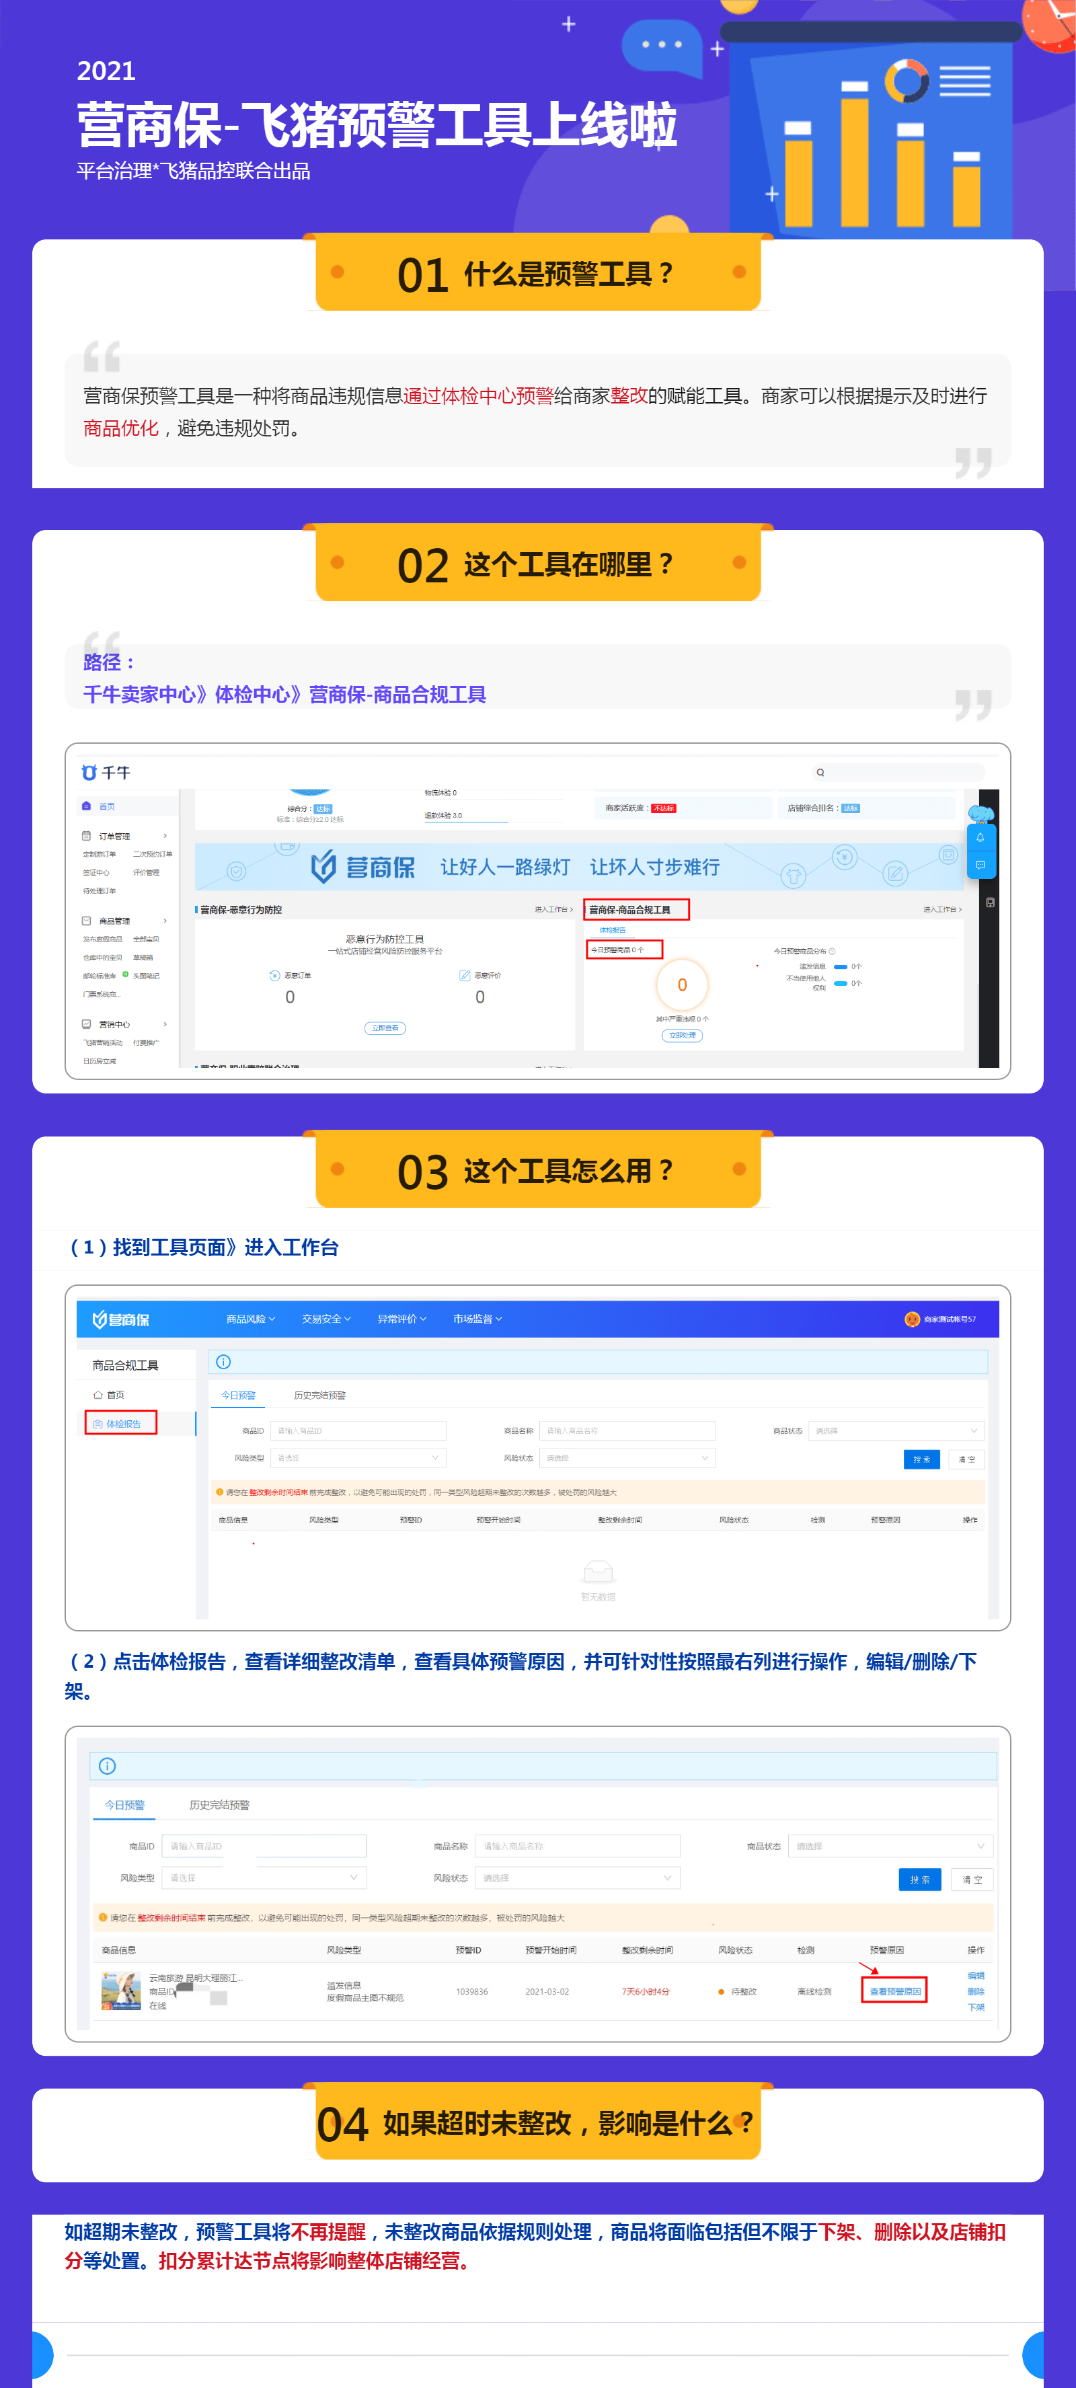The image size is (1076, 2388).
Task: Click the Qianniu logo in the first screenshot
Action: tap(106, 772)
